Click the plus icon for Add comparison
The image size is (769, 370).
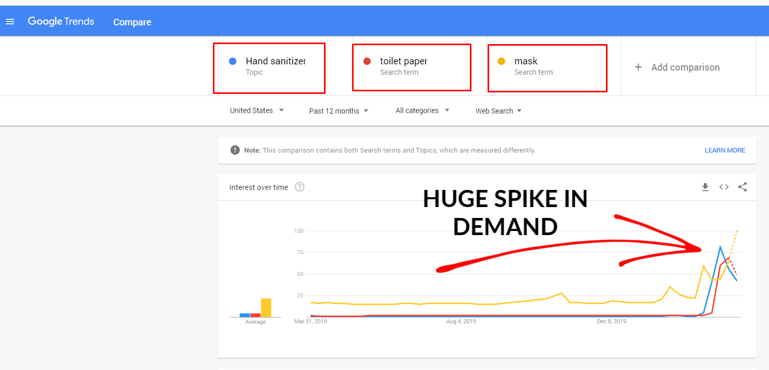pyautogui.click(x=638, y=67)
